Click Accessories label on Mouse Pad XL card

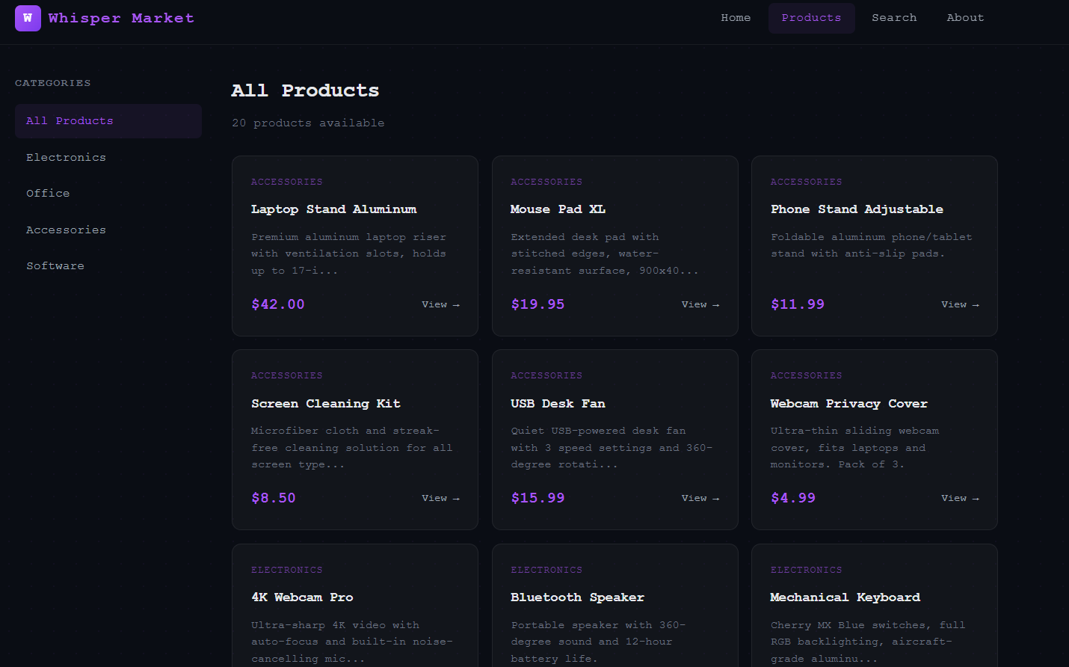tap(546, 182)
